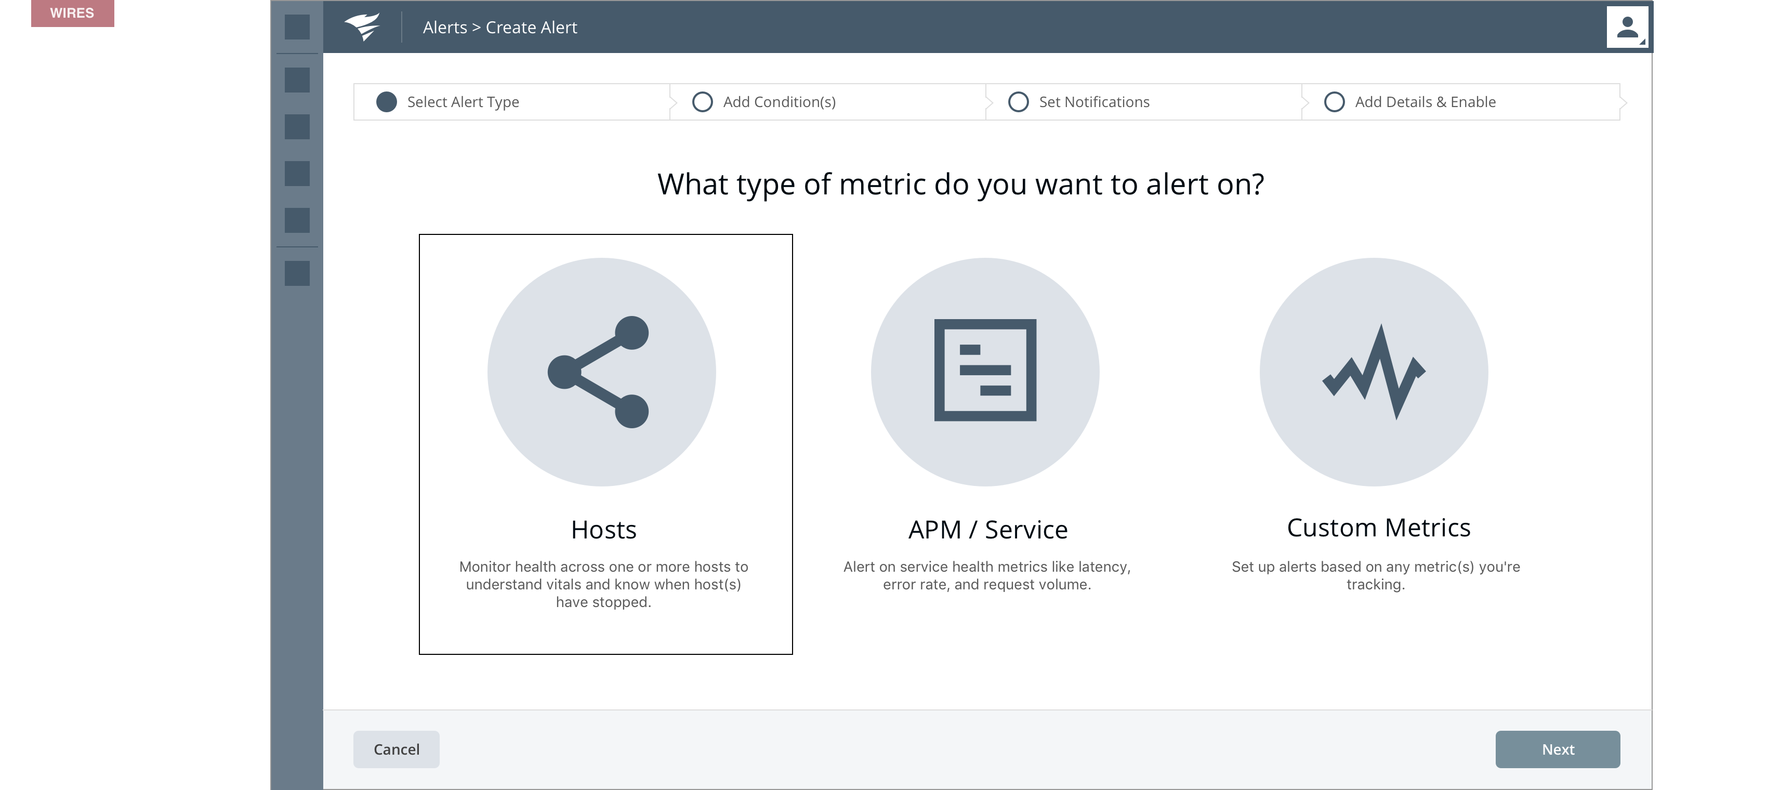Select the Set Notifications step radio circle

coord(1018,102)
